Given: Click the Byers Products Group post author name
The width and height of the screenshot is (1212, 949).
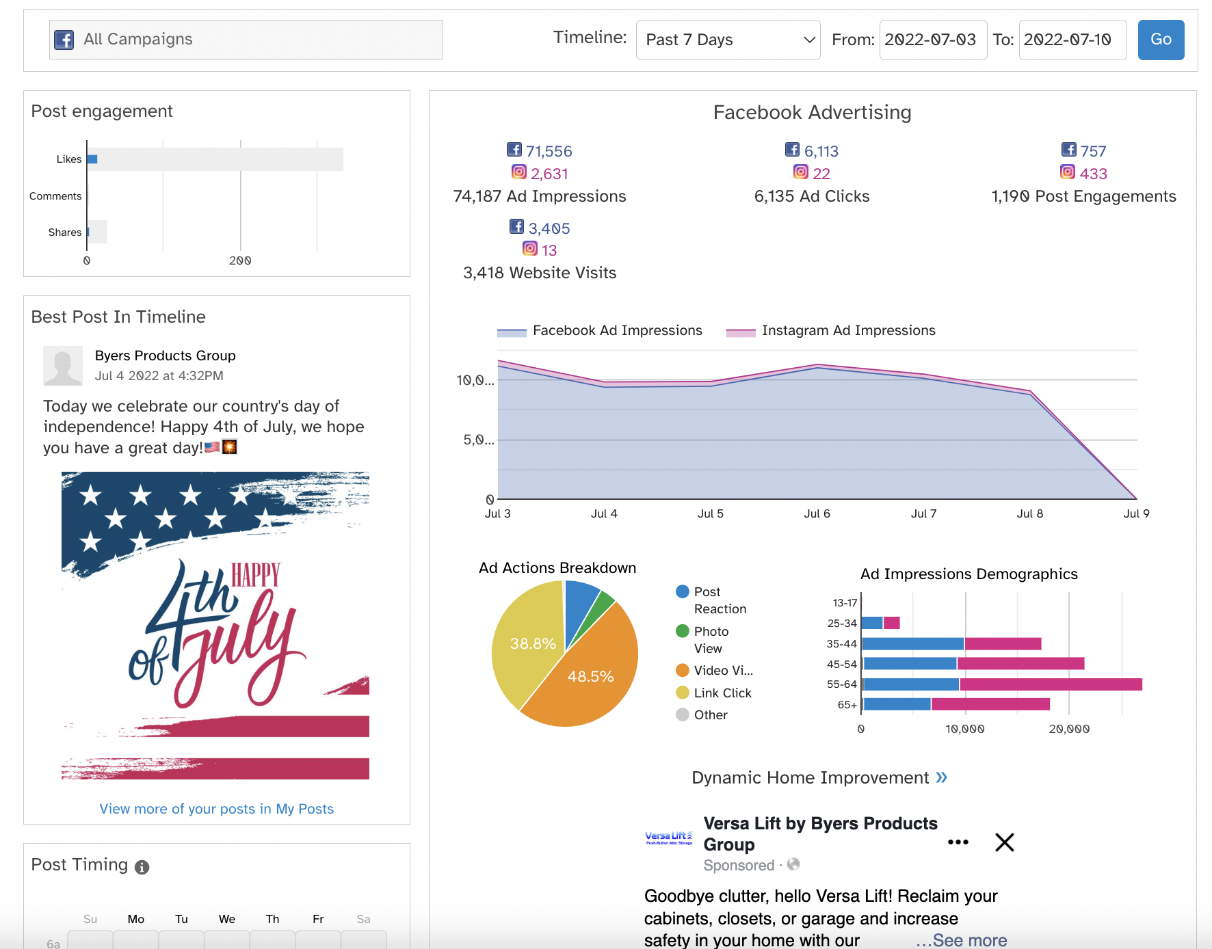Looking at the screenshot, I should (x=165, y=356).
